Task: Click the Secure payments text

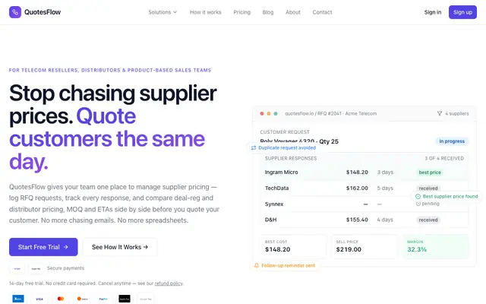Action: (x=65, y=268)
